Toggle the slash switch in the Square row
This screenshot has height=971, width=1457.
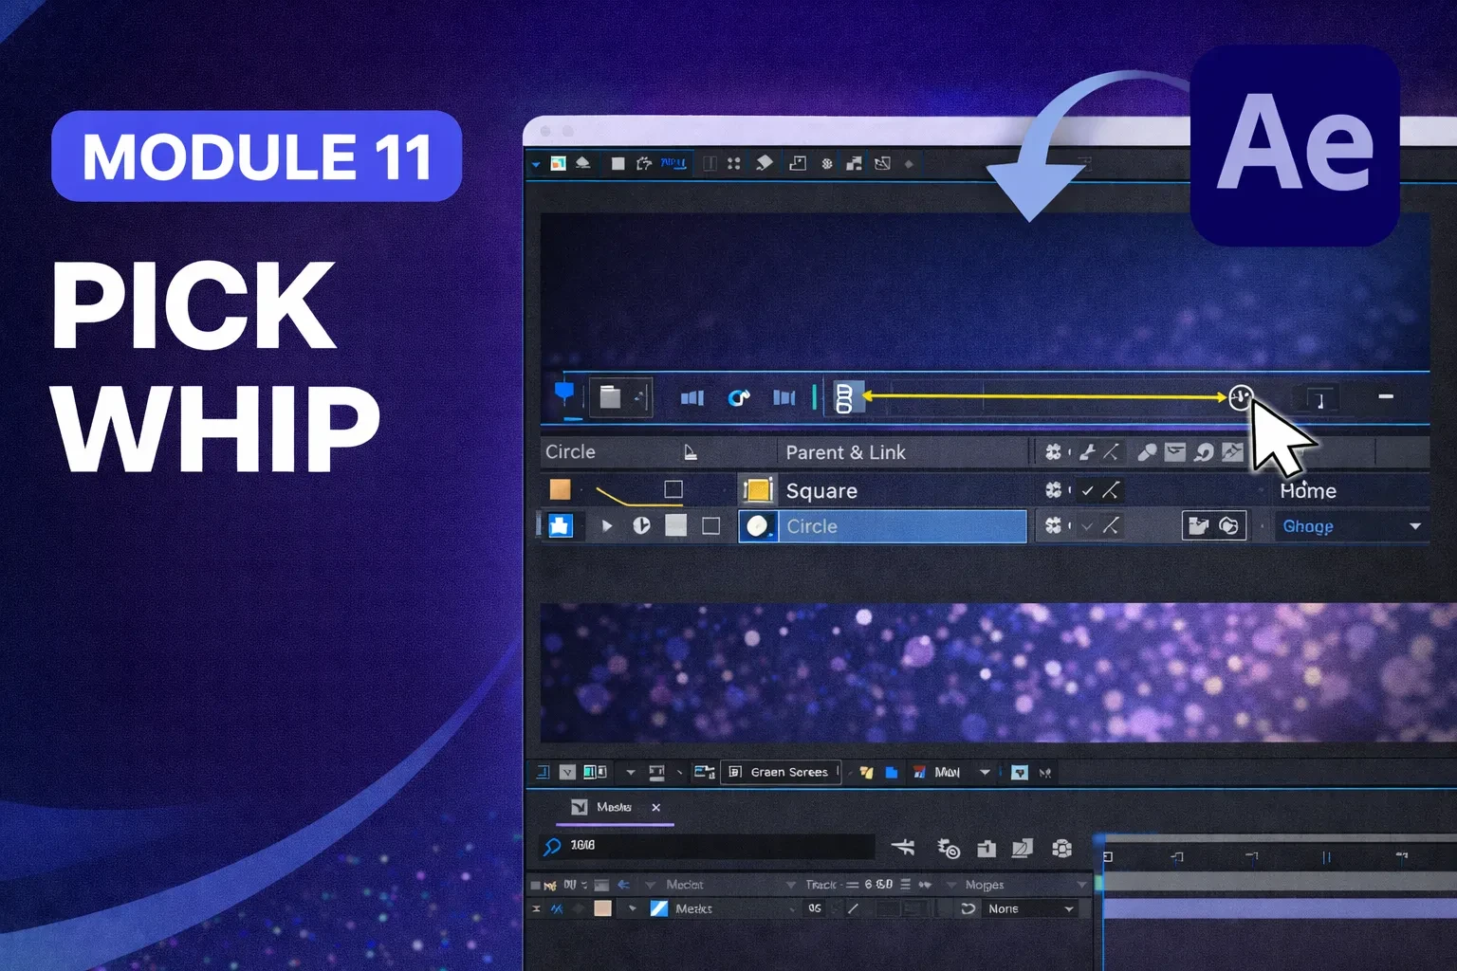(x=1111, y=490)
